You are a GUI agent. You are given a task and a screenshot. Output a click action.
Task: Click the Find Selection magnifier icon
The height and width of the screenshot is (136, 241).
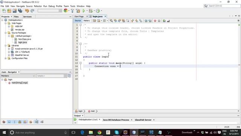tap(111, 21)
